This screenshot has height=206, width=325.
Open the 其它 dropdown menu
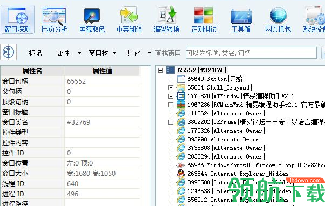(x=139, y=53)
